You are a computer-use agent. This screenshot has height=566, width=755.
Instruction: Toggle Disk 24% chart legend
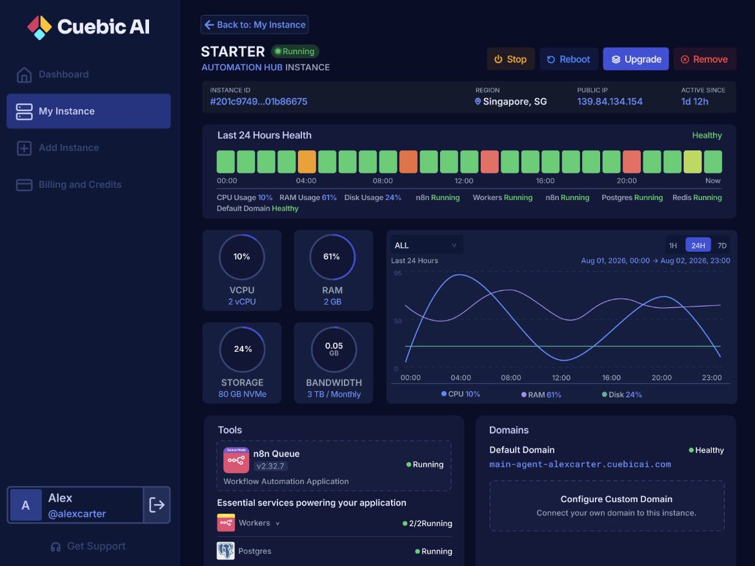(x=621, y=394)
